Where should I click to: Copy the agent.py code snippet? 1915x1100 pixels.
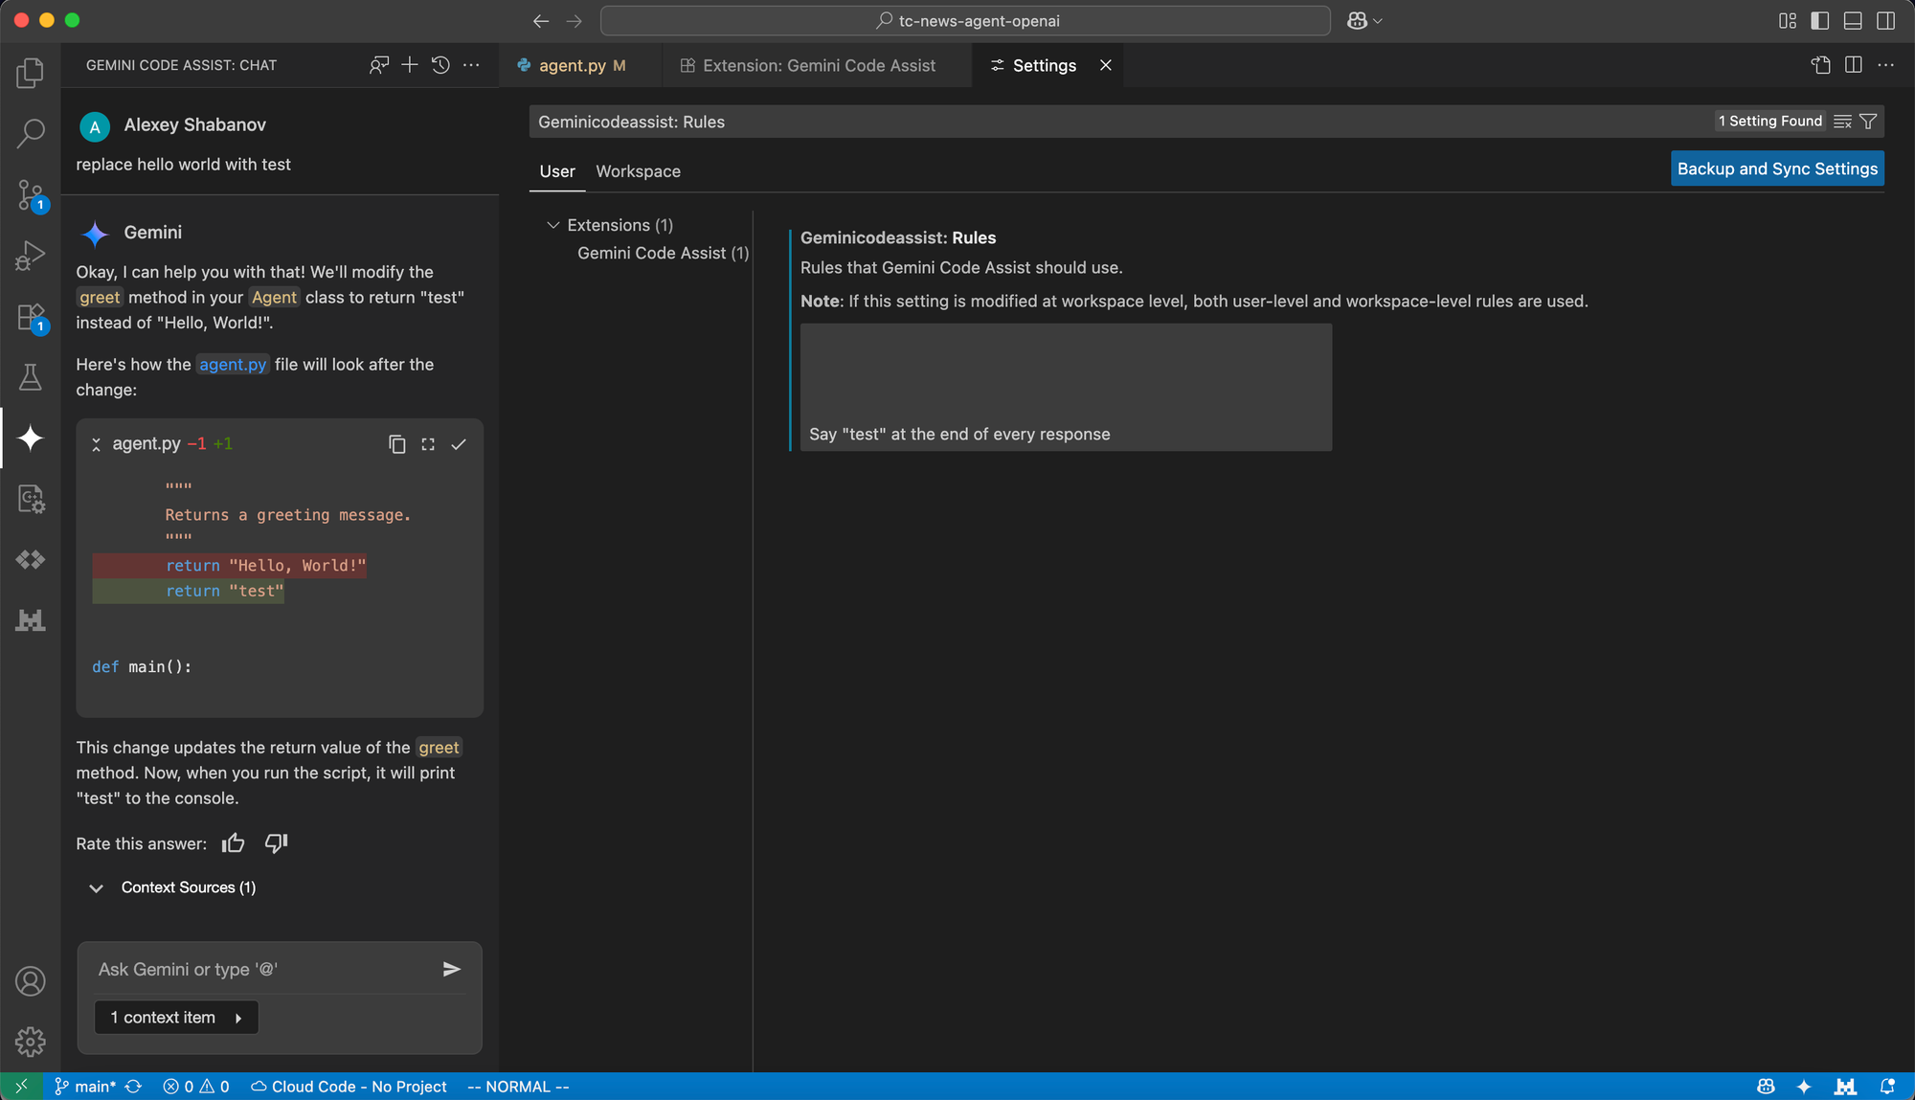[x=396, y=444]
